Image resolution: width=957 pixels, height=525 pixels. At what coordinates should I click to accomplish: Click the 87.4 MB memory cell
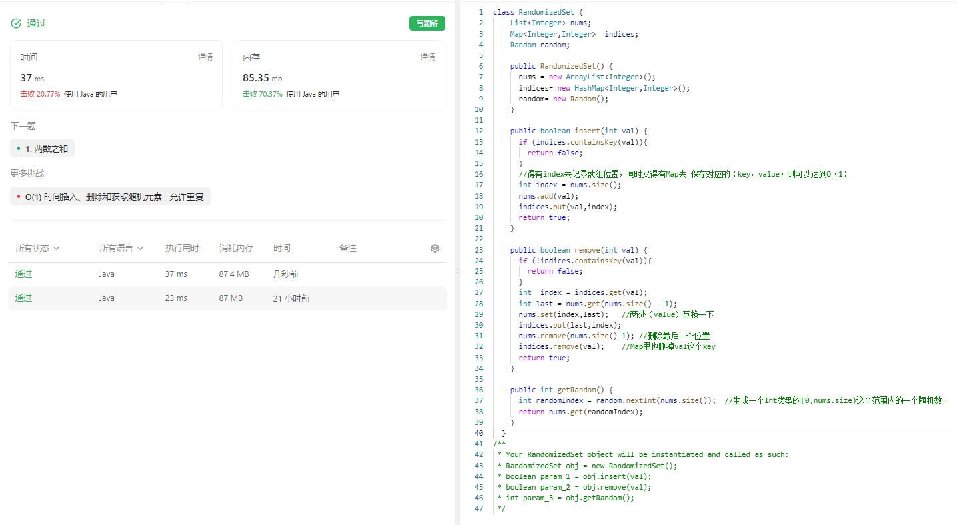[x=233, y=274]
